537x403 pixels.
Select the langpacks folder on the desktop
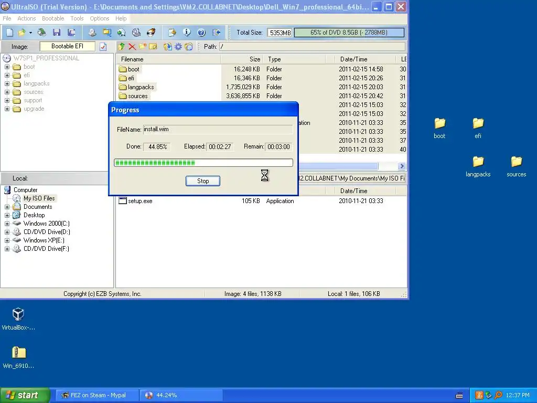click(478, 166)
